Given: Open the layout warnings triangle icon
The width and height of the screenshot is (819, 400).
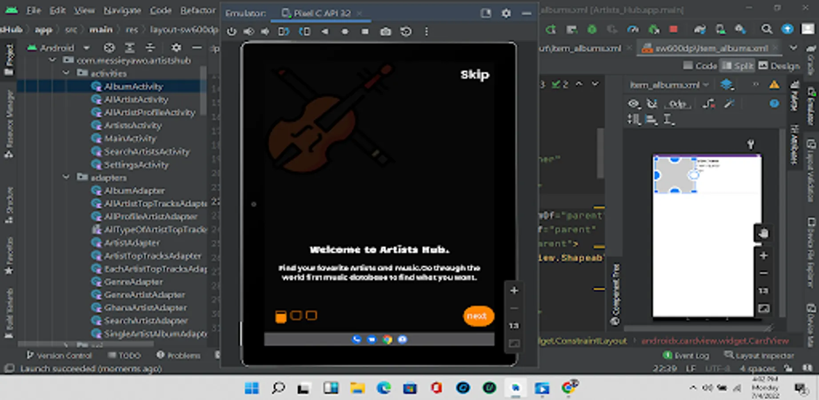Looking at the screenshot, I should pos(774,84).
